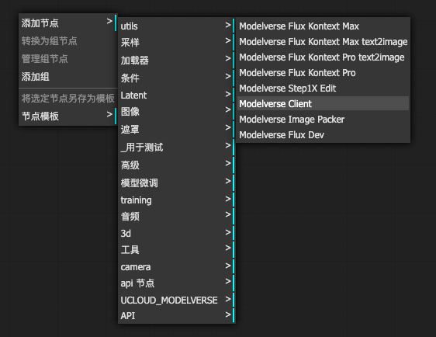The height and width of the screenshot is (337, 436).
Task: Choose Modelverse Flux Kontext Max
Action: (x=323, y=26)
